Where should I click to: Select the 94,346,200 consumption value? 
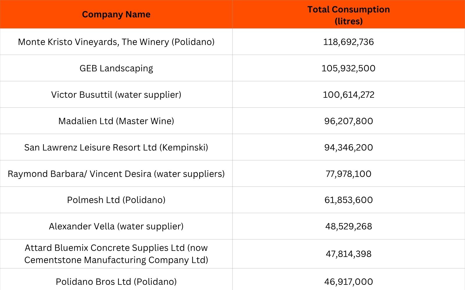coord(349,147)
